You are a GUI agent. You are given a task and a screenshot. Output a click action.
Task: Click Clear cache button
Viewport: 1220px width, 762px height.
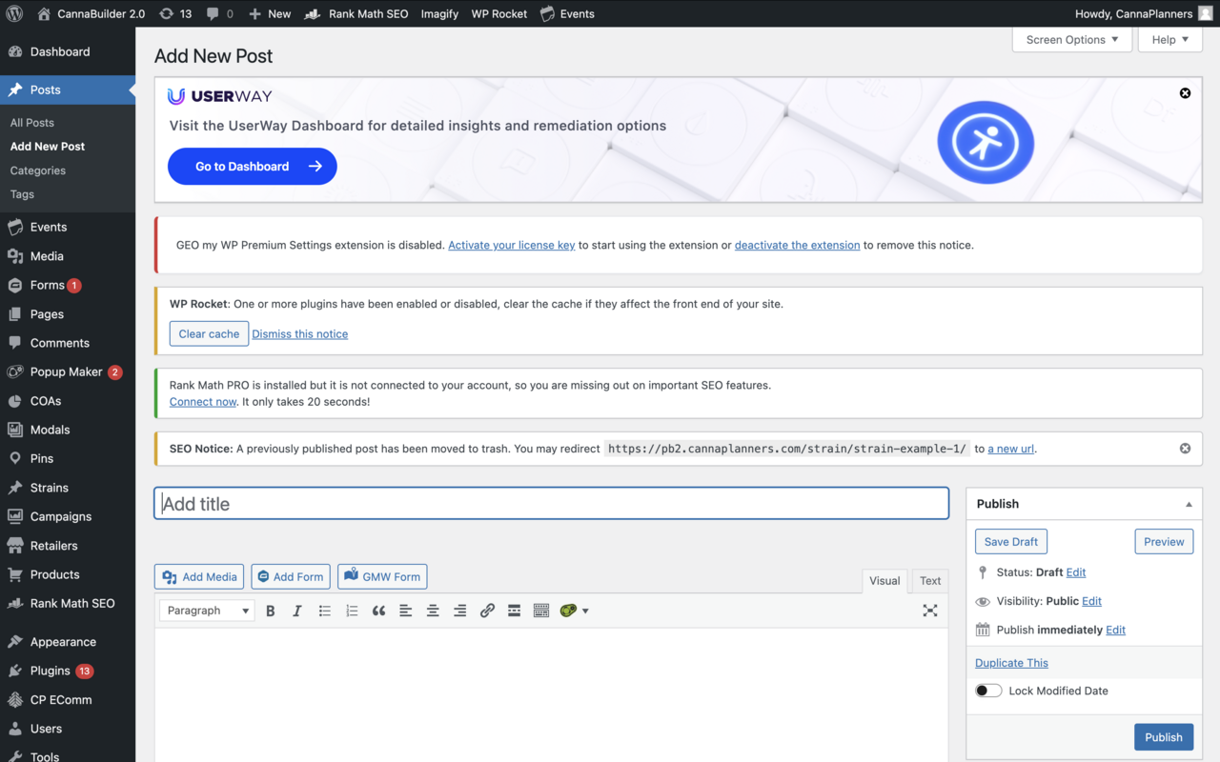(x=209, y=333)
